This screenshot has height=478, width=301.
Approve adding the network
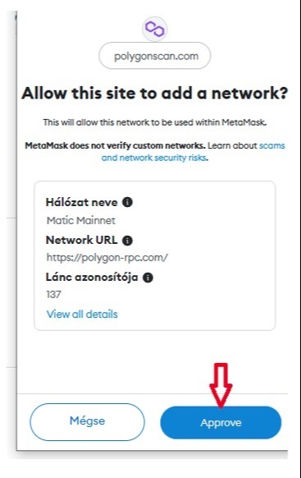pos(221,422)
